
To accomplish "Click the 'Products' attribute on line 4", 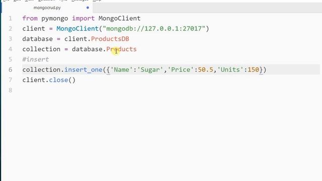I will click(121, 49).
